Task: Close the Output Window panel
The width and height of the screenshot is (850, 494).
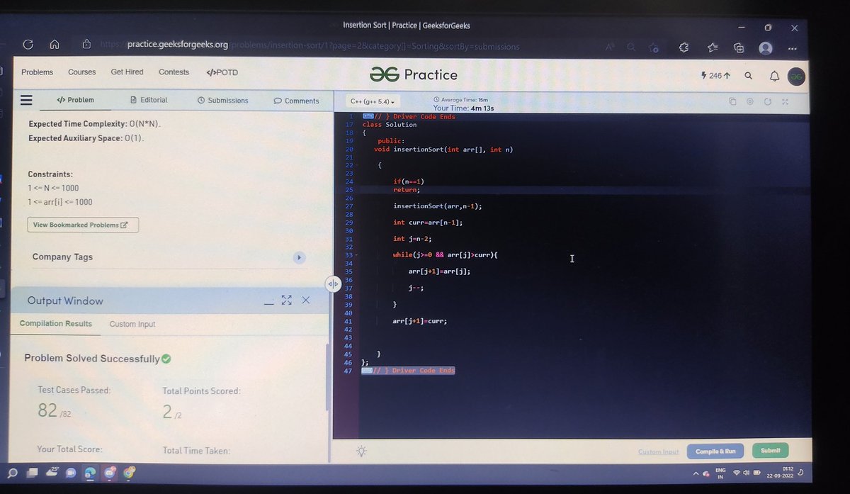Action: click(x=306, y=300)
